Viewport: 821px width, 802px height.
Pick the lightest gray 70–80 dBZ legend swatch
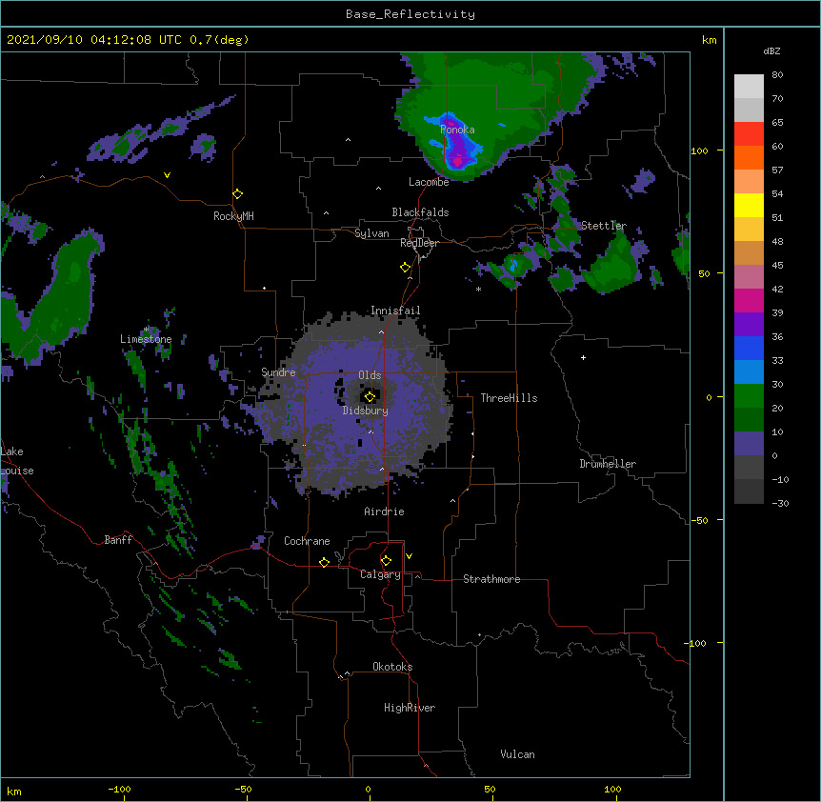749,86
